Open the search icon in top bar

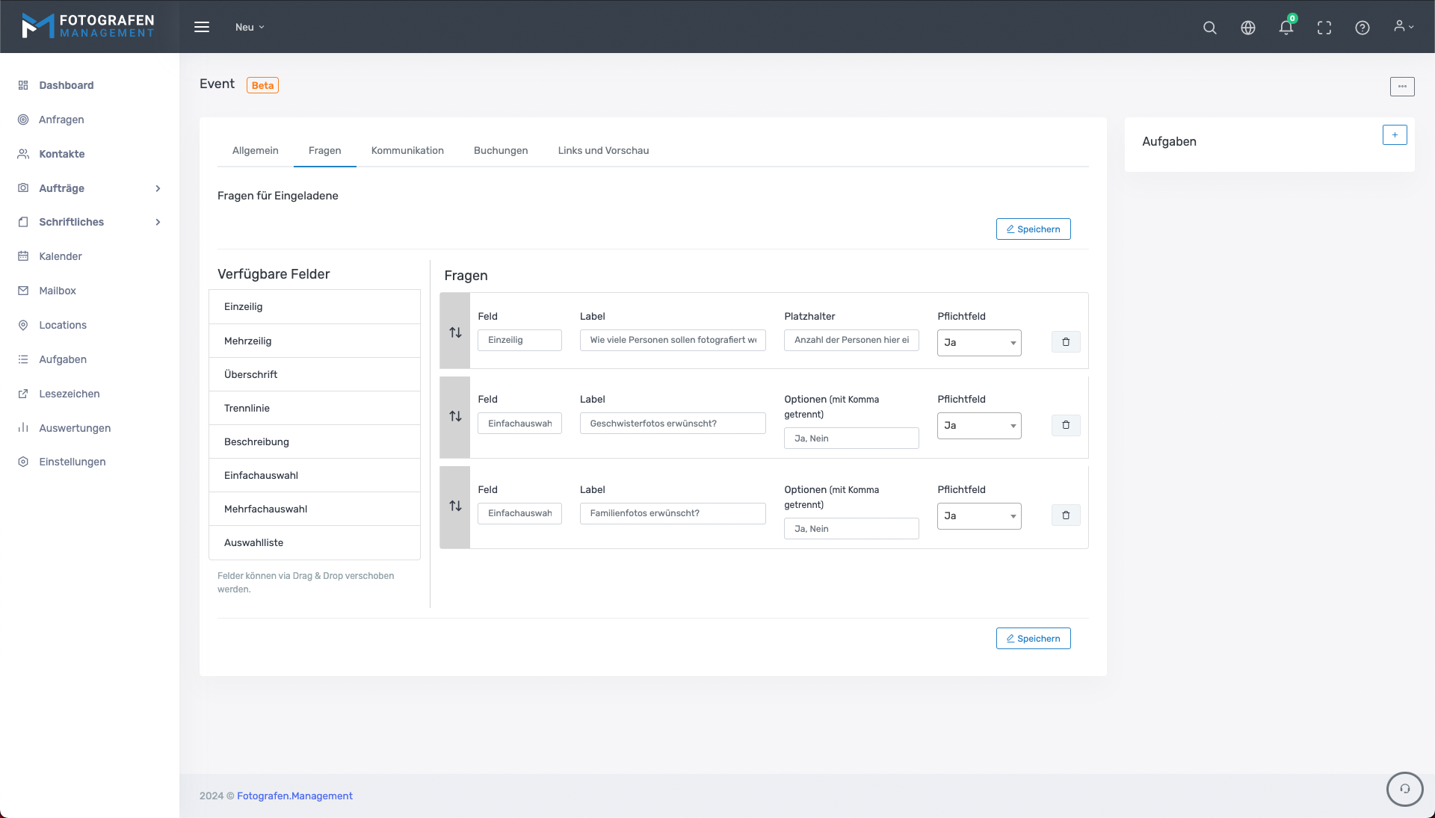point(1209,28)
